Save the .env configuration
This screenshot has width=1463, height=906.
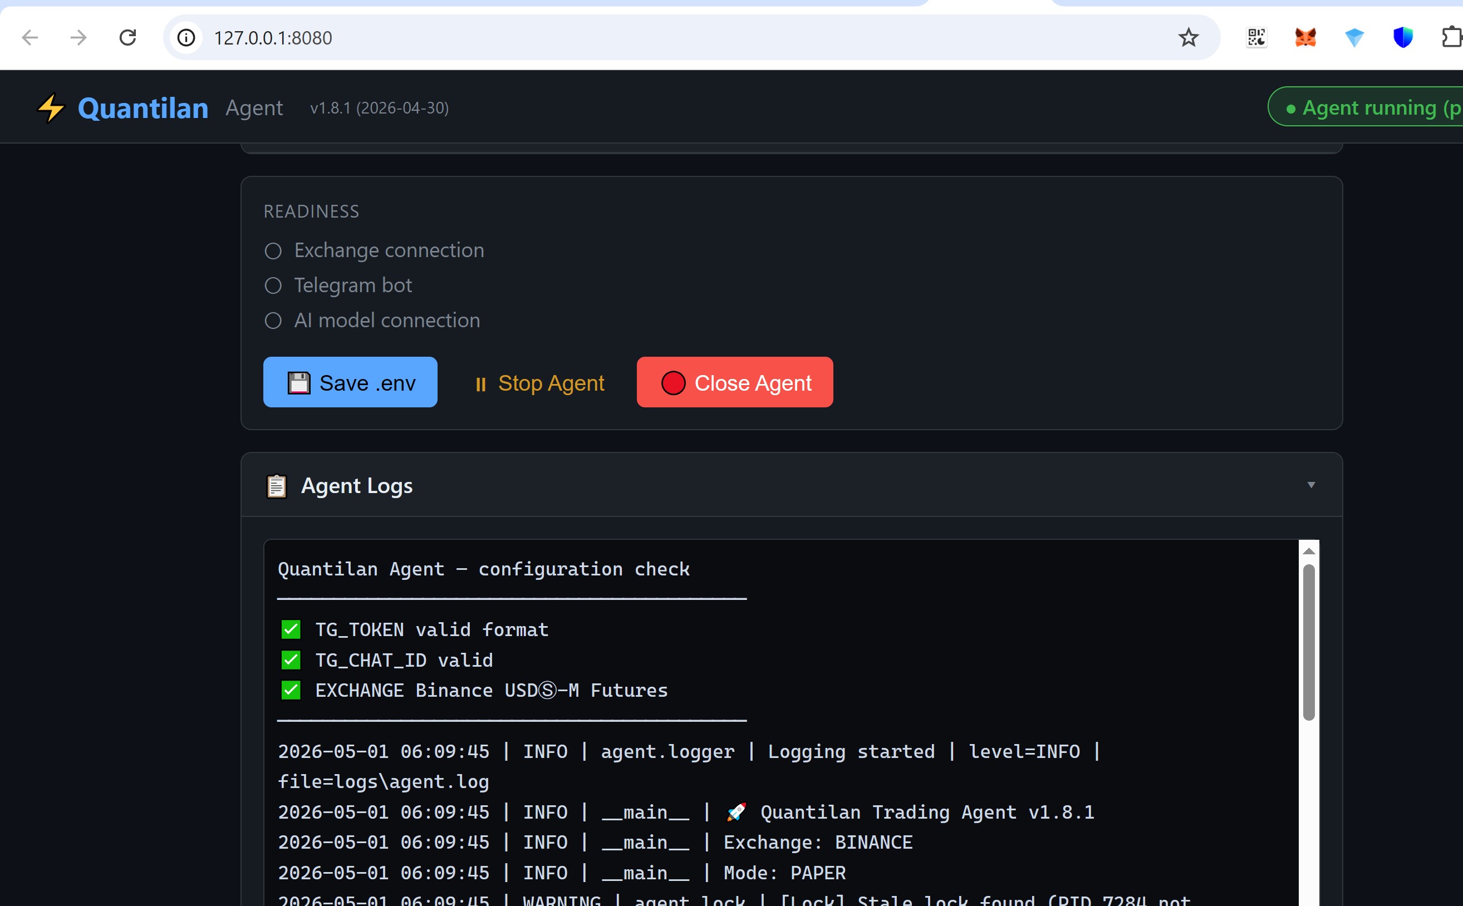coord(350,382)
